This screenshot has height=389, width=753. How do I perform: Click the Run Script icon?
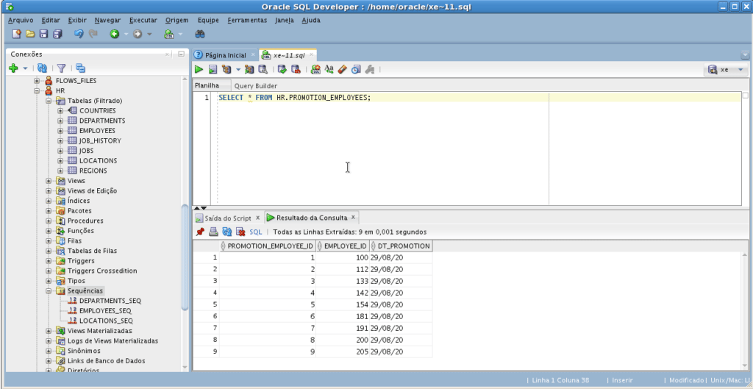click(x=212, y=70)
